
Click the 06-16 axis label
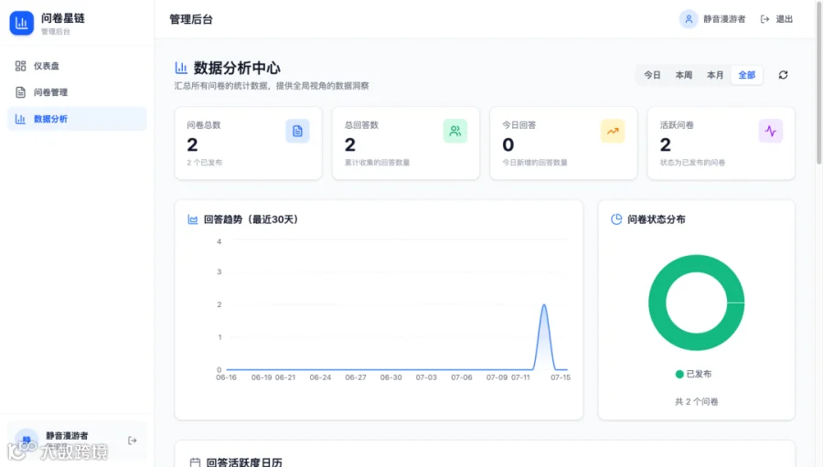[226, 377]
